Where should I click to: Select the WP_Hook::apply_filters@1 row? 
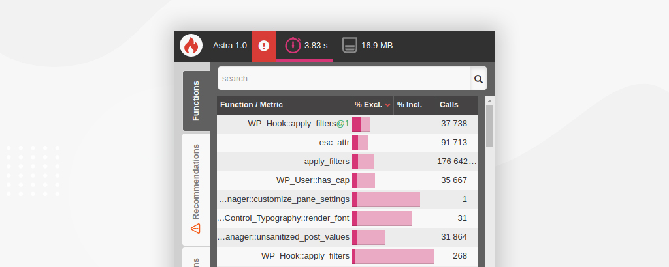coord(348,124)
